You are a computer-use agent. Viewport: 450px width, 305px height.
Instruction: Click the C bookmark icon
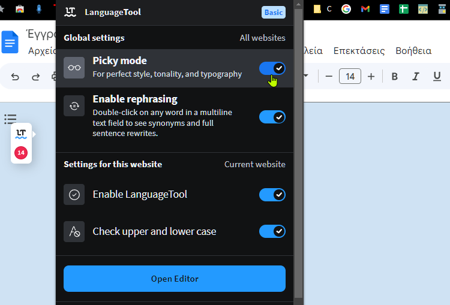click(329, 9)
